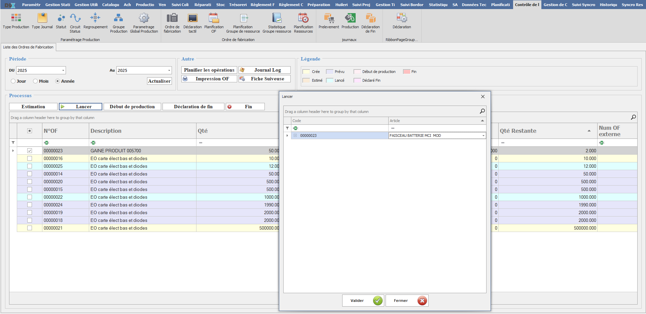Click the Type Journal icon
This screenshot has height=314, width=646.
[x=42, y=18]
